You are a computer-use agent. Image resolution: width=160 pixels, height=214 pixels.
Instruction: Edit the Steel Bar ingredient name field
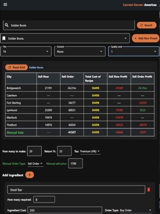click(x=76, y=189)
